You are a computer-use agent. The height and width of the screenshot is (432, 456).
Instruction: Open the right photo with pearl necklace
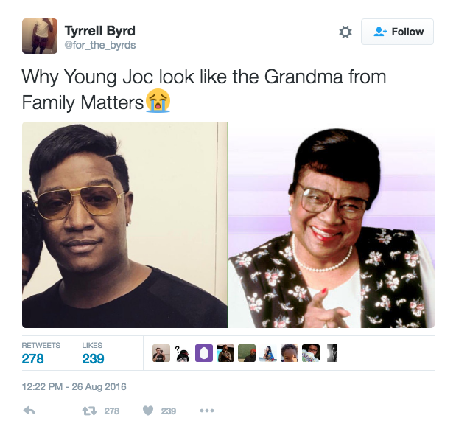(x=332, y=225)
